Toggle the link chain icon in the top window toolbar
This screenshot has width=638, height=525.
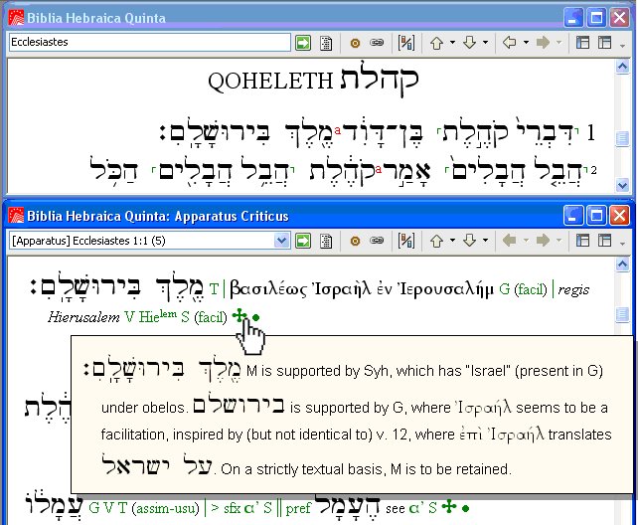[x=377, y=43]
